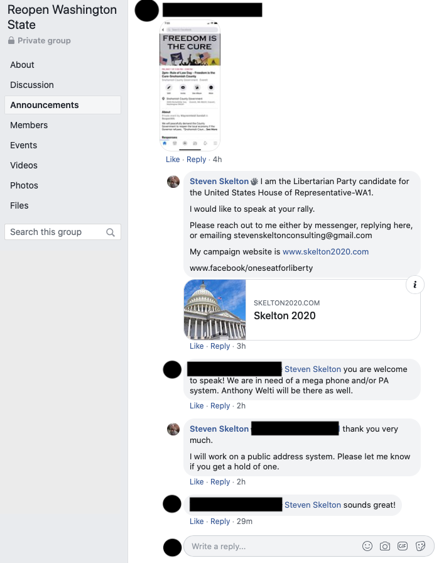Open the Files section in the sidebar
The width and height of the screenshot is (439, 563).
point(19,205)
